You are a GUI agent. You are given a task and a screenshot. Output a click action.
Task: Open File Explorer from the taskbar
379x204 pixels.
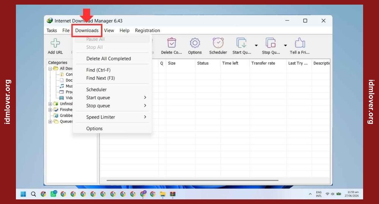click(163, 194)
